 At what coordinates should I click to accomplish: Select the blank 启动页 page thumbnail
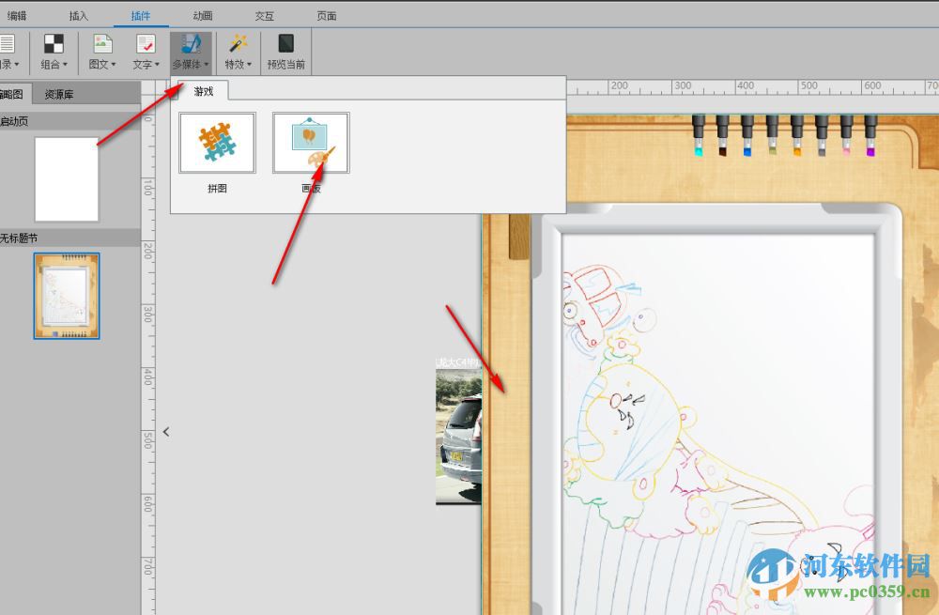click(x=67, y=179)
